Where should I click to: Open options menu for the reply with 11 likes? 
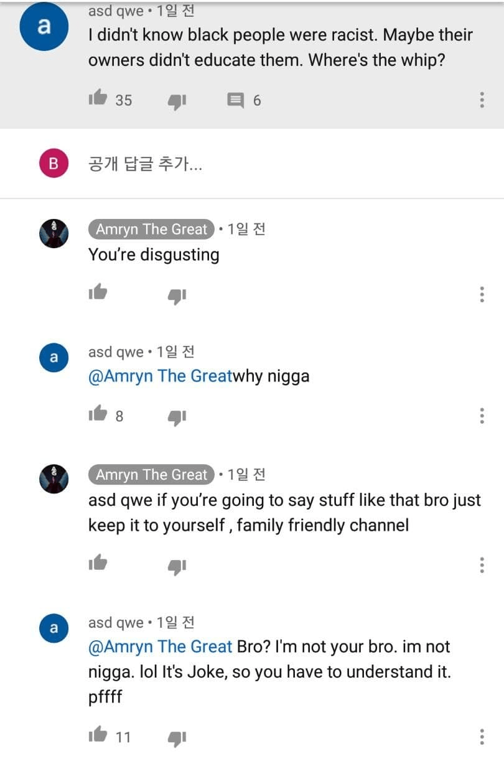(482, 737)
